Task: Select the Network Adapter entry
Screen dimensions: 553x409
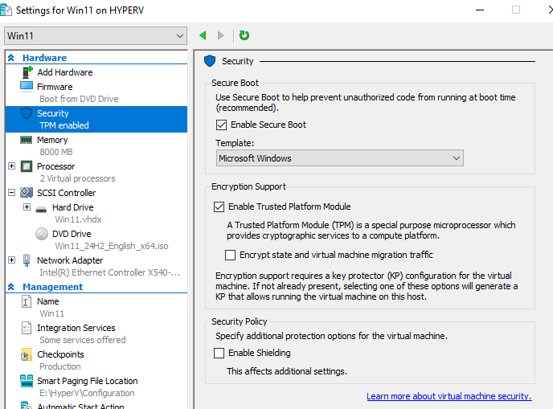Action: coord(70,260)
